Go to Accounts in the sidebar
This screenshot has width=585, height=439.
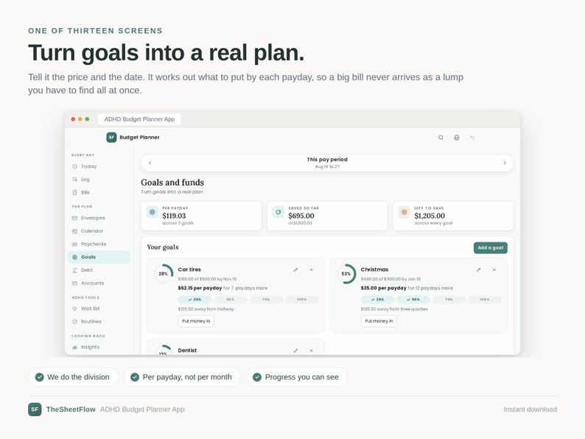99,283
